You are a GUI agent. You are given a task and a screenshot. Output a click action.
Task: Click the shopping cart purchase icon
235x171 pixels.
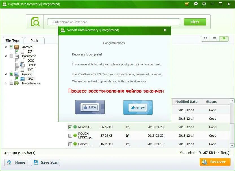click(x=187, y=4)
